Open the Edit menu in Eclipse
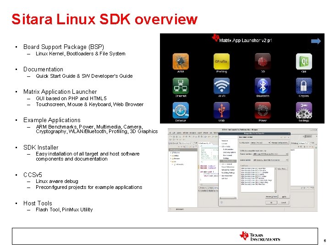330x247 pixels. tap(174, 133)
